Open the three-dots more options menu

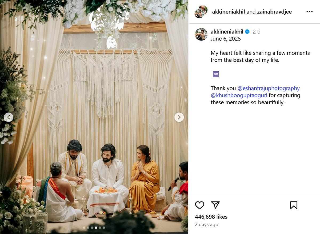(309, 12)
